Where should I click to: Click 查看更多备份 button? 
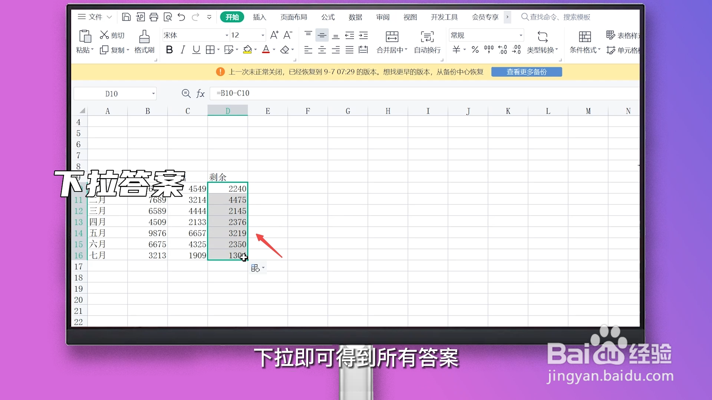click(x=527, y=72)
